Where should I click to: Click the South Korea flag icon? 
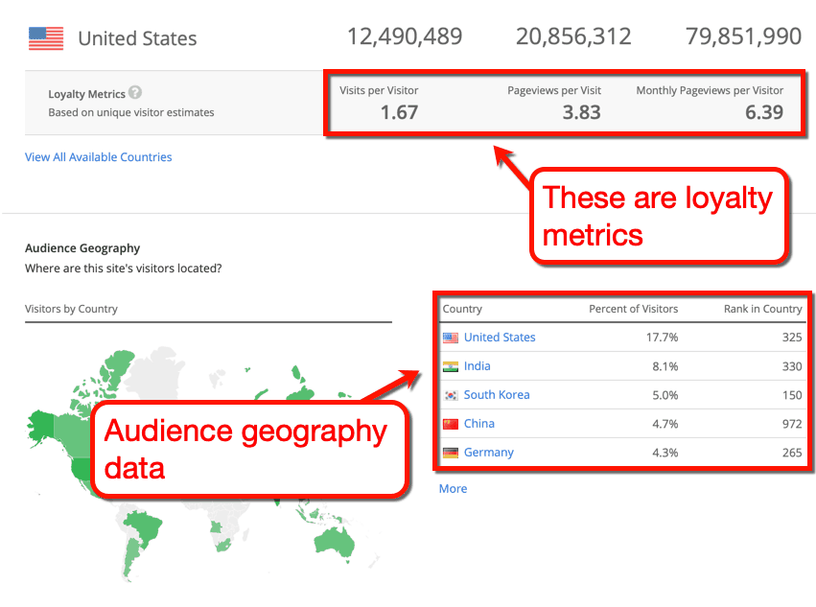(451, 395)
